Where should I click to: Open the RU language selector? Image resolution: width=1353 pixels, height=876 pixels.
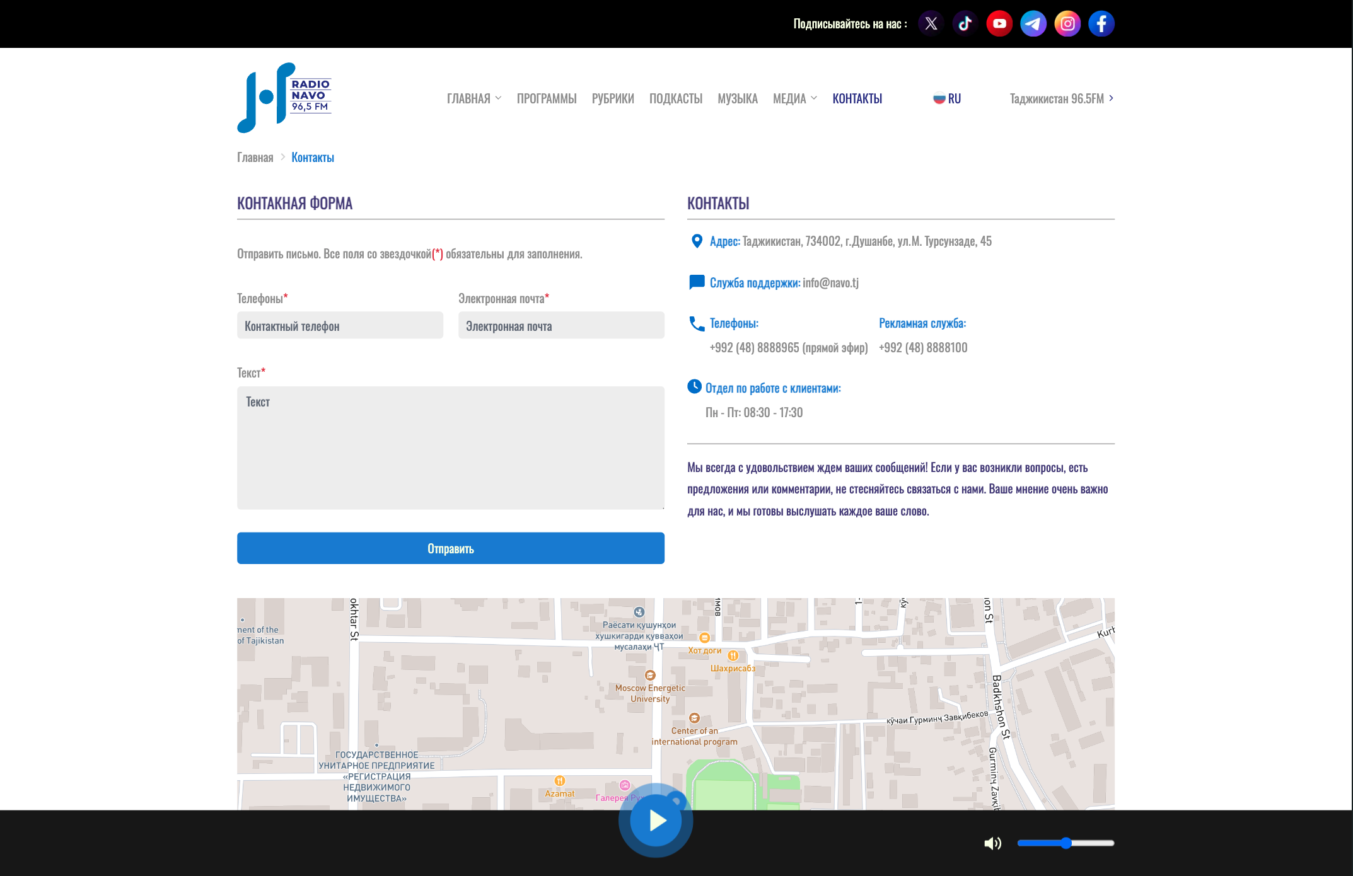click(x=947, y=99)
